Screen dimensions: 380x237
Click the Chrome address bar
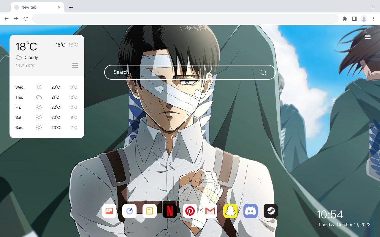click(x=185, y=19)
